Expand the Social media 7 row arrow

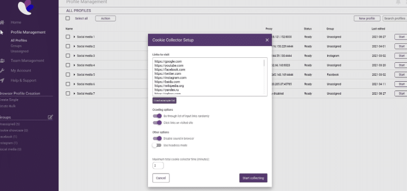tap(74, 93)
